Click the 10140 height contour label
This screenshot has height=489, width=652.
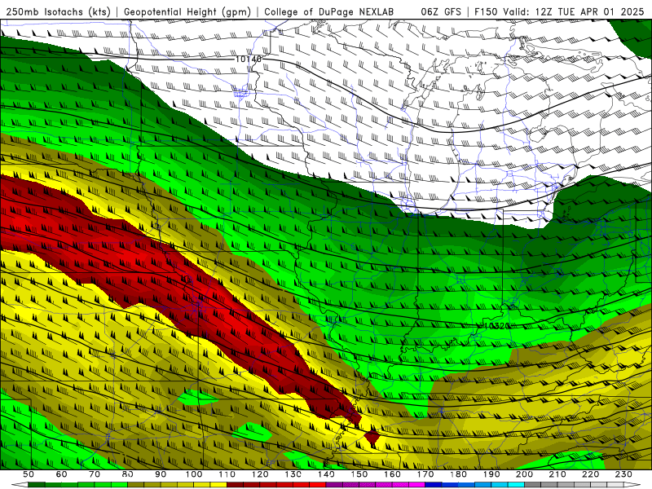point(249,59)
